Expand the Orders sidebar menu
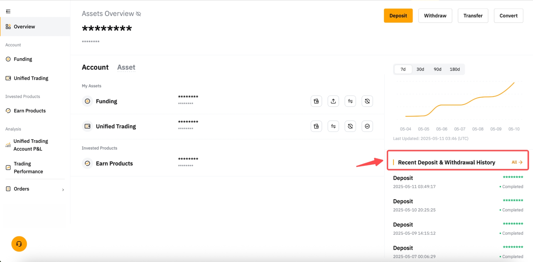The width and height of the screenshot is (533, 262). 35,189
